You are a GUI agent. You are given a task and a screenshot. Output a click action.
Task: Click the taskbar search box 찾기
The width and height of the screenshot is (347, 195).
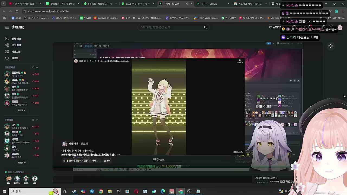(x=35, y=191)
